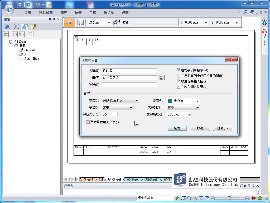Screen dimensions: 270x203
Task: Click the teal color swatch
Action: [170, 101]
